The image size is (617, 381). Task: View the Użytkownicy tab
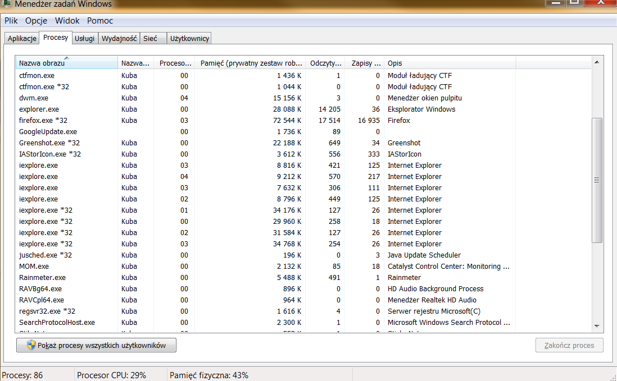click(x=189, y=39)
